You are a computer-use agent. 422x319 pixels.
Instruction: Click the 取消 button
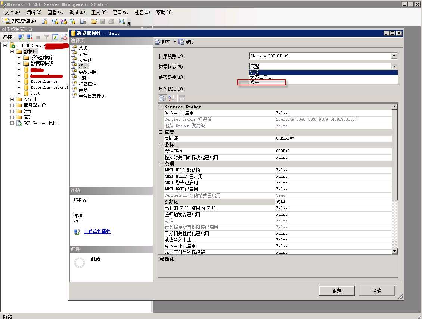[x=376, y=291]
